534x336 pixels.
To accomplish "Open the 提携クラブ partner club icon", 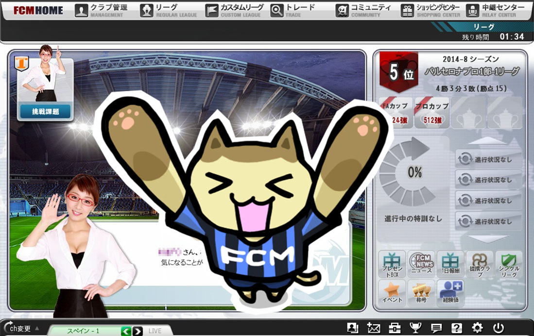I will coord(480,265).
